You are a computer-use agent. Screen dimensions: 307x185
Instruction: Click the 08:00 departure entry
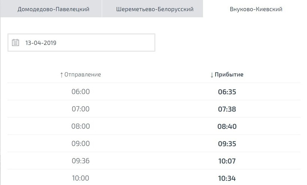point(80,126)
